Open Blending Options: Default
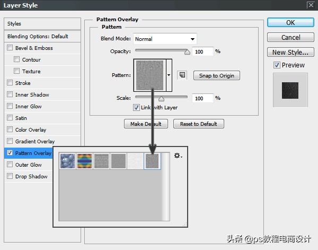Screen dimensions: 318x250 [42, 37]
